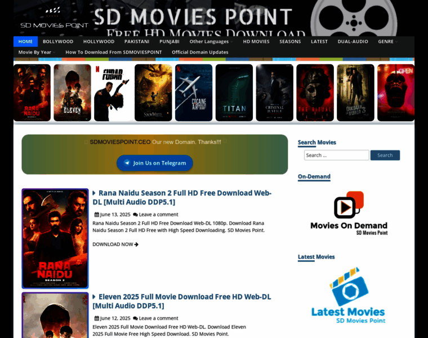Click the triangle bullet before Eleven 2025 title
The height and width of the screenshot is (338, 428).
pos(94,297)
